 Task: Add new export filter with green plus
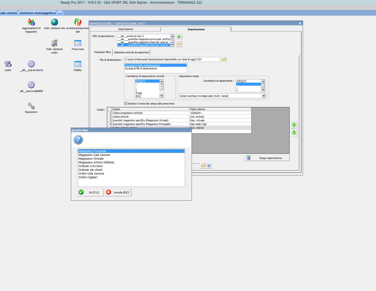(x=179, y=37)
